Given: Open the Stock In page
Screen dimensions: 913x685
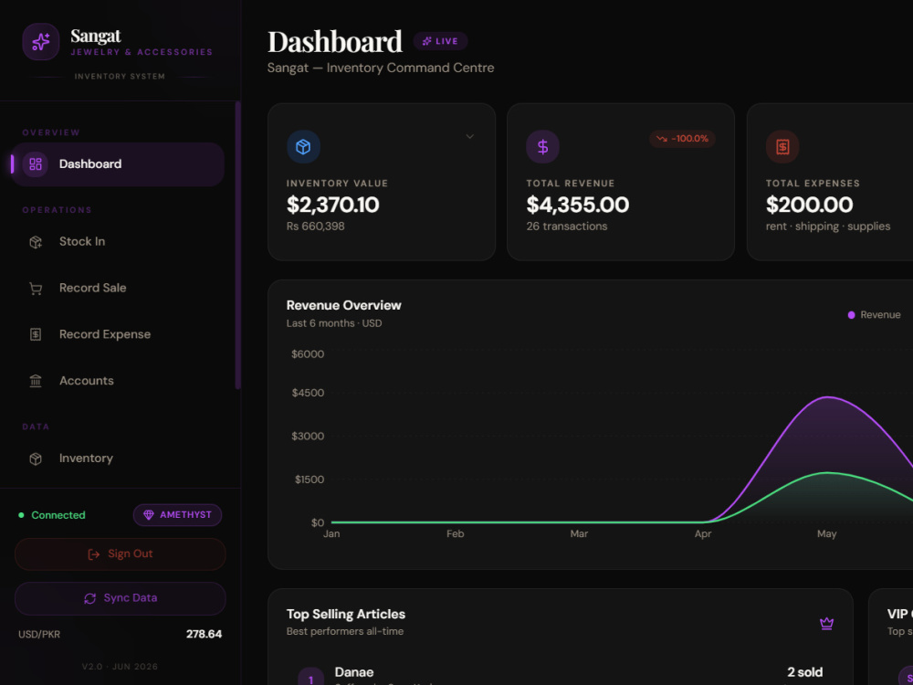Looking at the screenshot, I should [118, 242].
